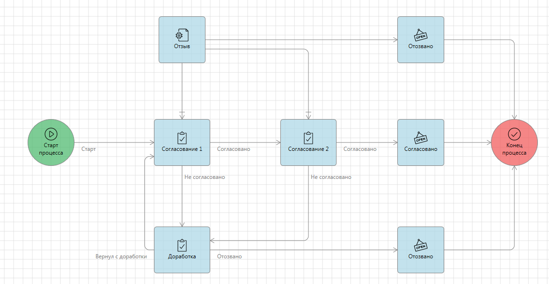The image size is (549, 284).
Task: Select the gear document icon in Отзыв
Action: point(182,35)
